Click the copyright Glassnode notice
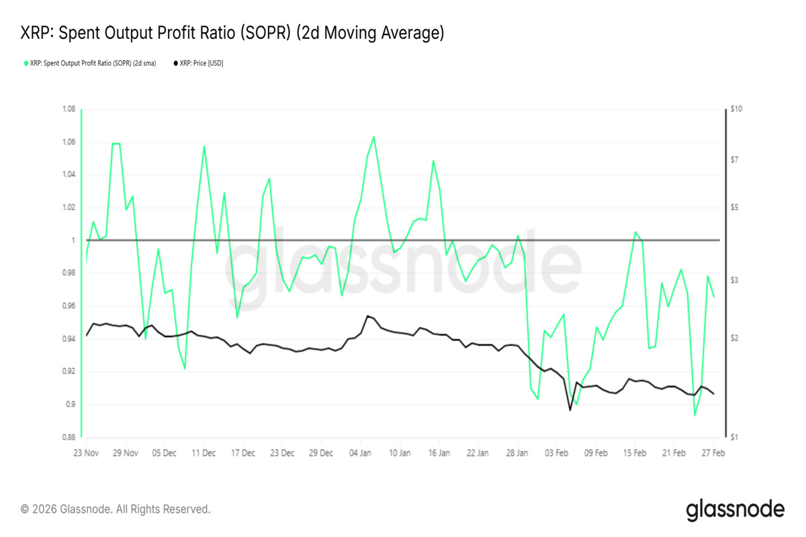The width and height of the screenshot is (806, 537). [116, 509]
